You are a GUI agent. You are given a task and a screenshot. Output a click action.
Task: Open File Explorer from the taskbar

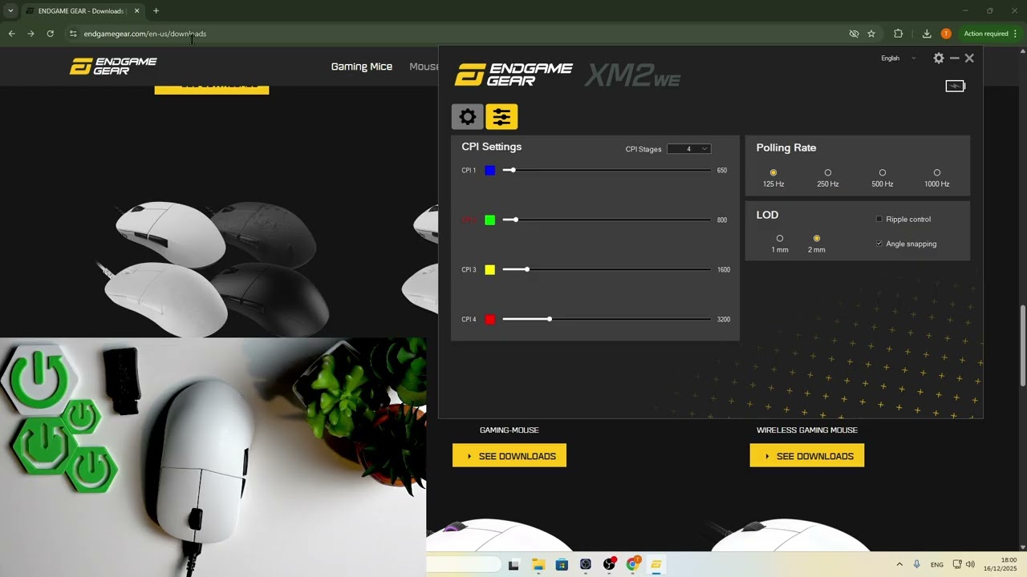pos(538,565)
